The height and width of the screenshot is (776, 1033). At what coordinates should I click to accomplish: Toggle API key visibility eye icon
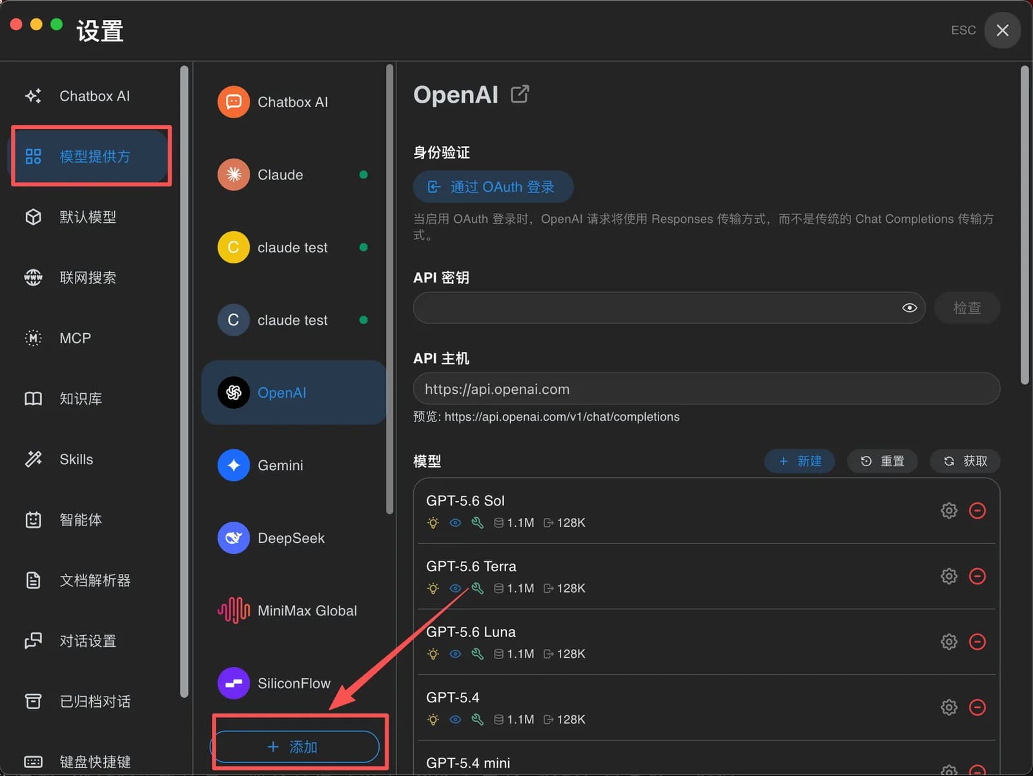pyautogui.click(x=909, y=308)
